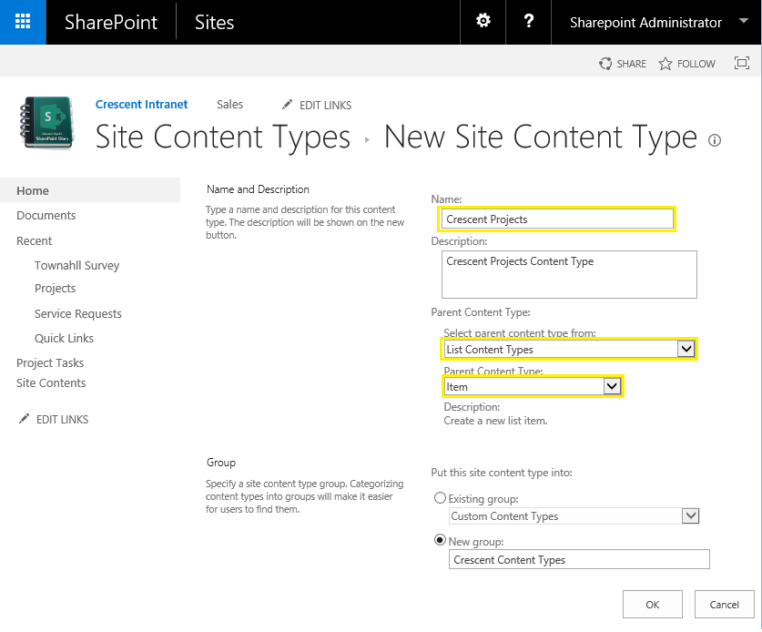Select the New group radio button

coord(440,539)
